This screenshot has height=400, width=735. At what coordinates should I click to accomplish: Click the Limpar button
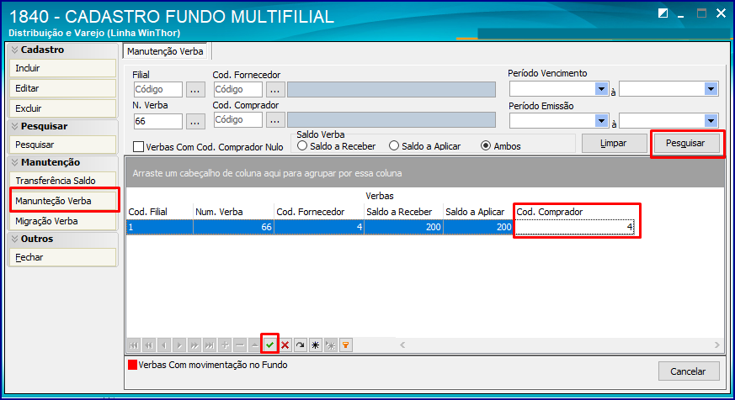click(x=614, y=143)
